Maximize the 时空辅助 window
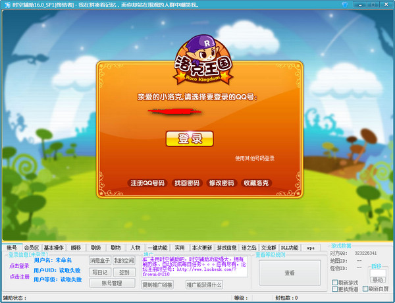Screen dimensions: 395x303 click(373, 5)
